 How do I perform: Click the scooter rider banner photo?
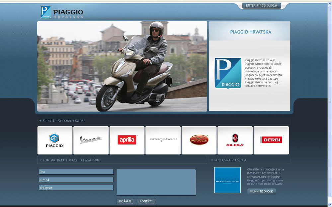[x=122, y=66]
